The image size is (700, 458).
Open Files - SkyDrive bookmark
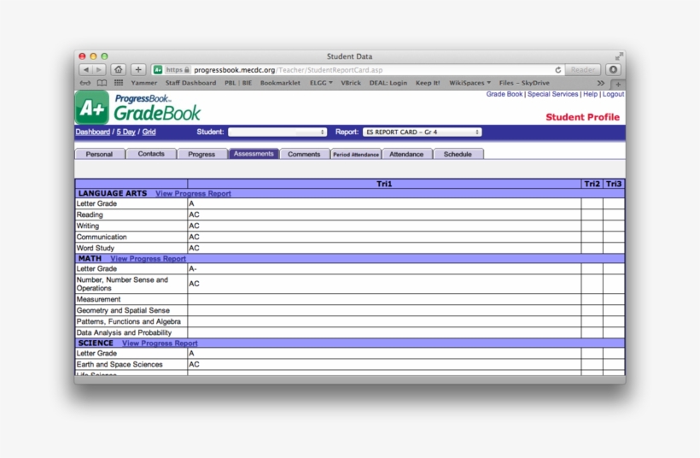524,83
